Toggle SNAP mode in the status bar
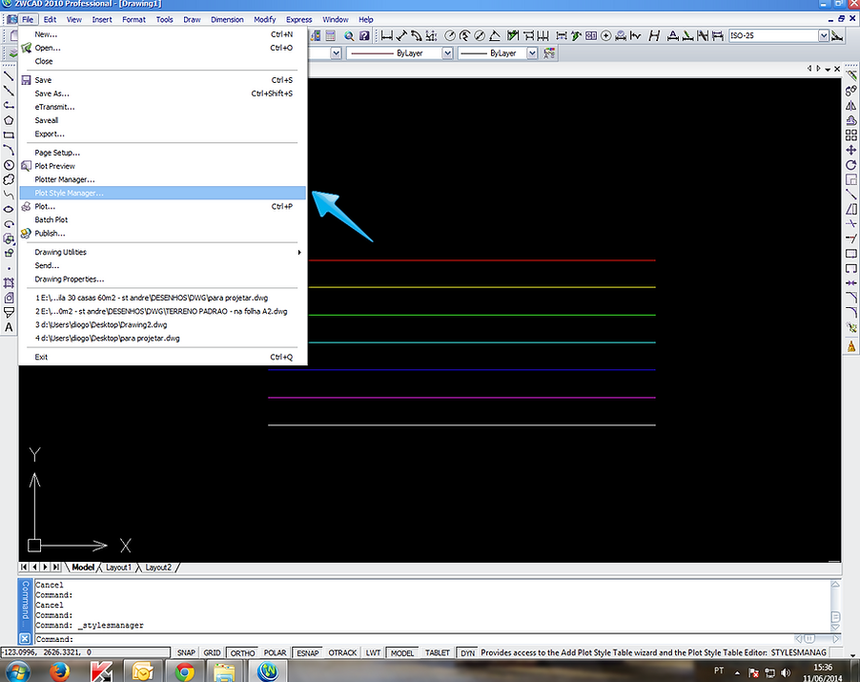This screenshot has width=860, height=682. [x=186, y=652]
